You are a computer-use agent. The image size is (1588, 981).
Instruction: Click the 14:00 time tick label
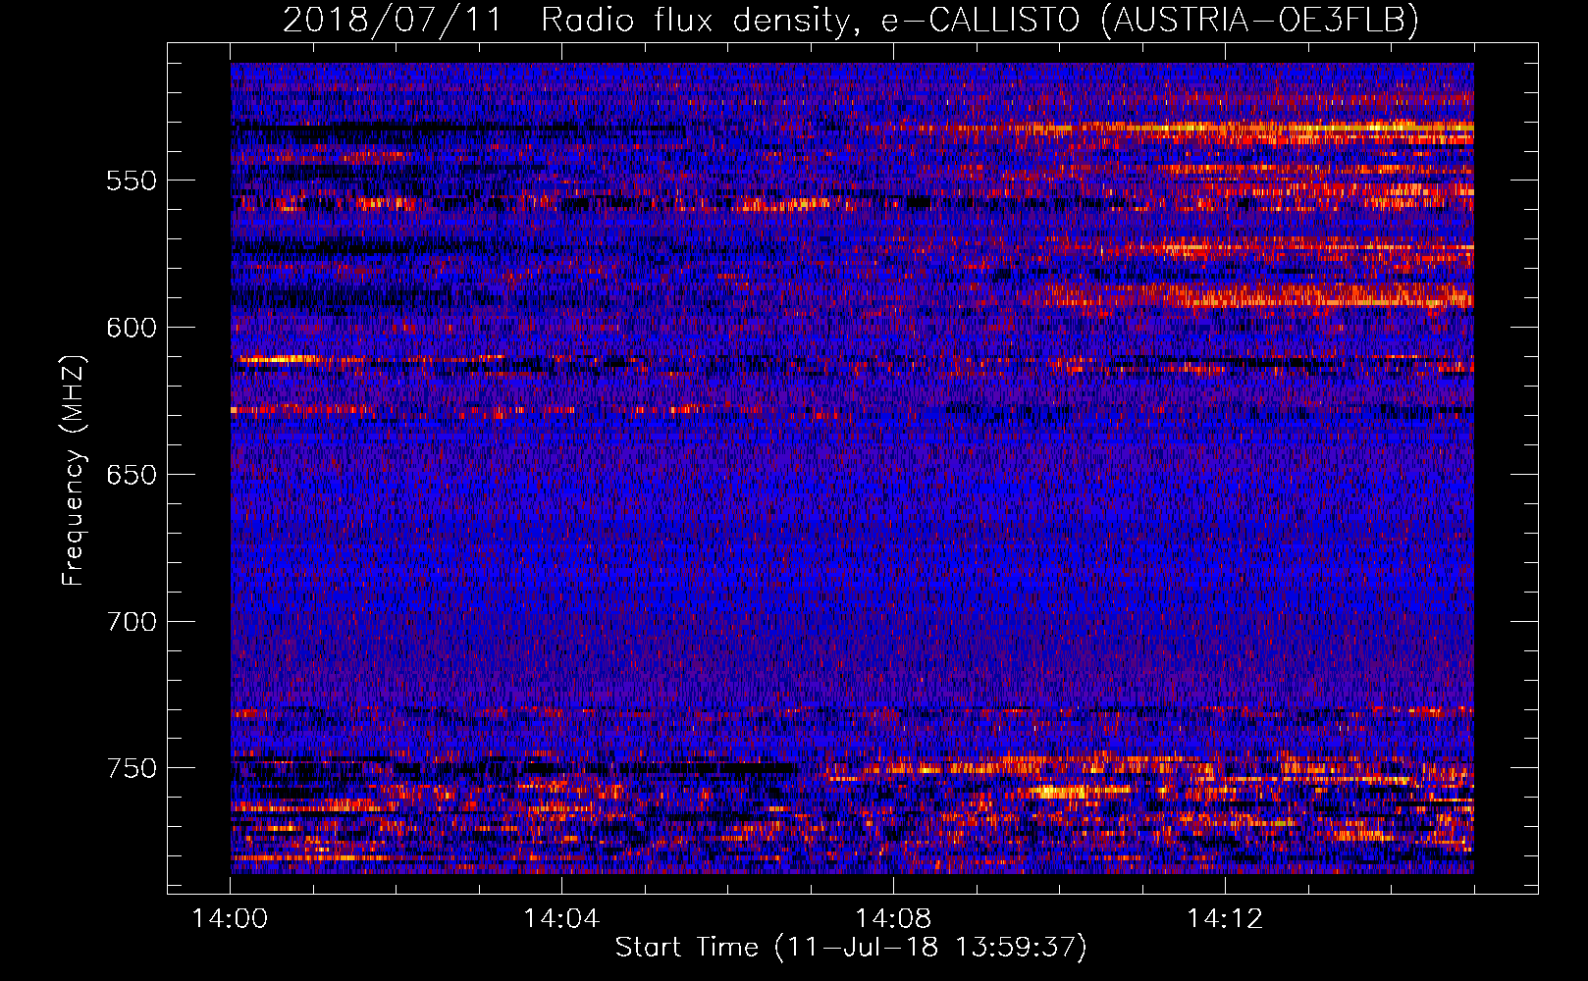tap(231, 919)
